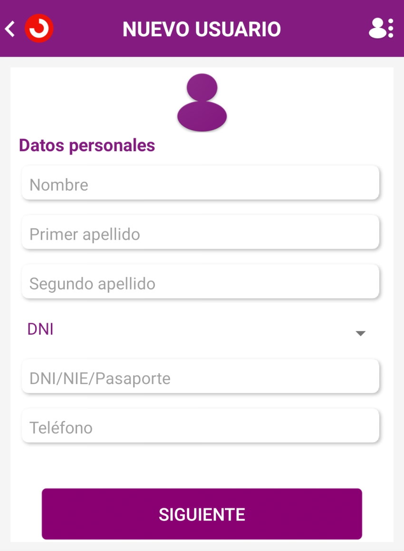
Task: Click the Primer apellido placeholder text
Action: click(85, 234)
